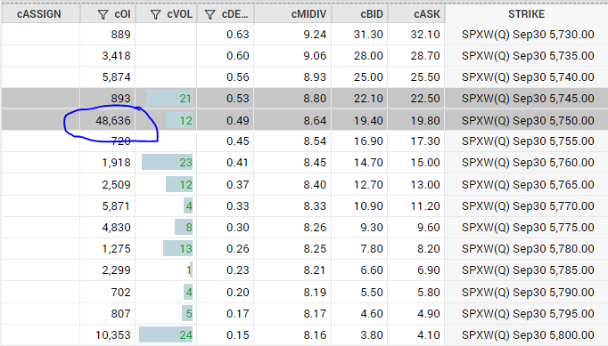Click call ask 4.10
Screen dimensions: 608x346
click(x=429, y=335)
